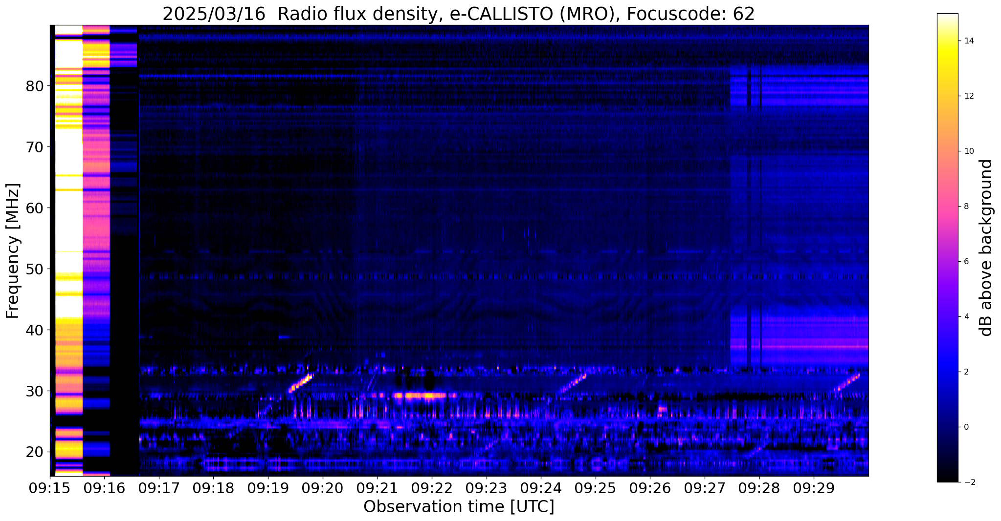Image resolution: width=1001 pixels, height=521 pixels.
Task: Click the colorbar tick label 8
Action: (966, 207)
